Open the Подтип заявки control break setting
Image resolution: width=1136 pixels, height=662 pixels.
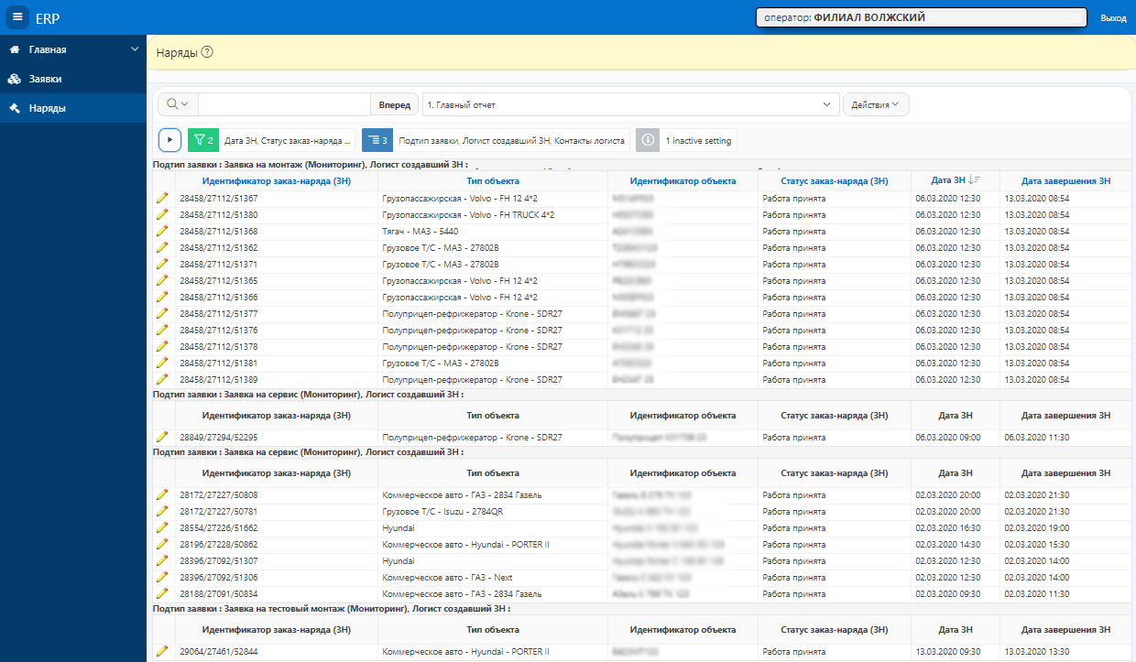[511, 141]
